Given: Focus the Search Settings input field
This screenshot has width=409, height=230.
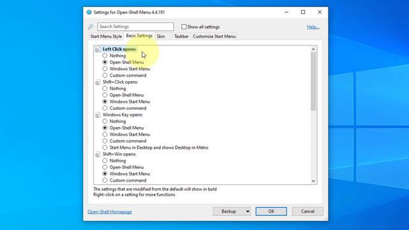Looking at the screenshot, I should click(135, 27).
